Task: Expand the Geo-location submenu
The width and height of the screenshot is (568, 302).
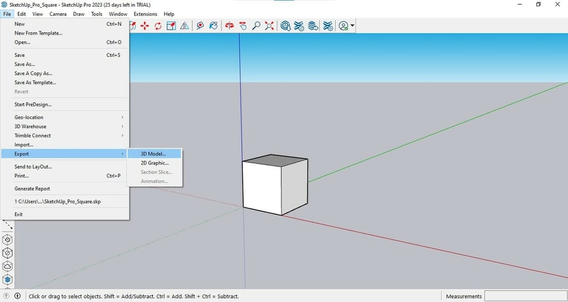Action: click(x=30, y=117)
